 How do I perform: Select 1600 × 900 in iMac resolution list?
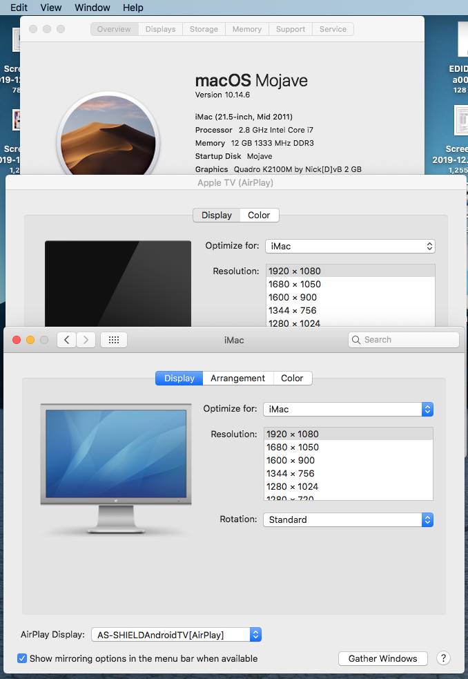point(349,460)
